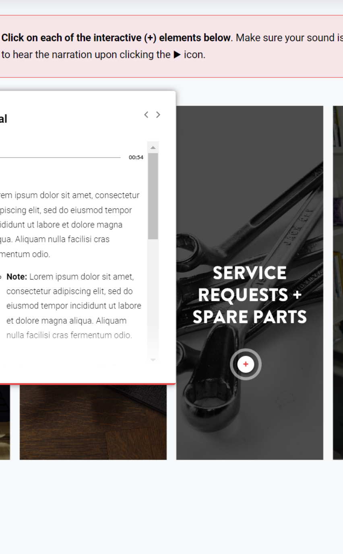
Task: Click the dark card peeking at bottom-left corner
Action: (5, 422)
